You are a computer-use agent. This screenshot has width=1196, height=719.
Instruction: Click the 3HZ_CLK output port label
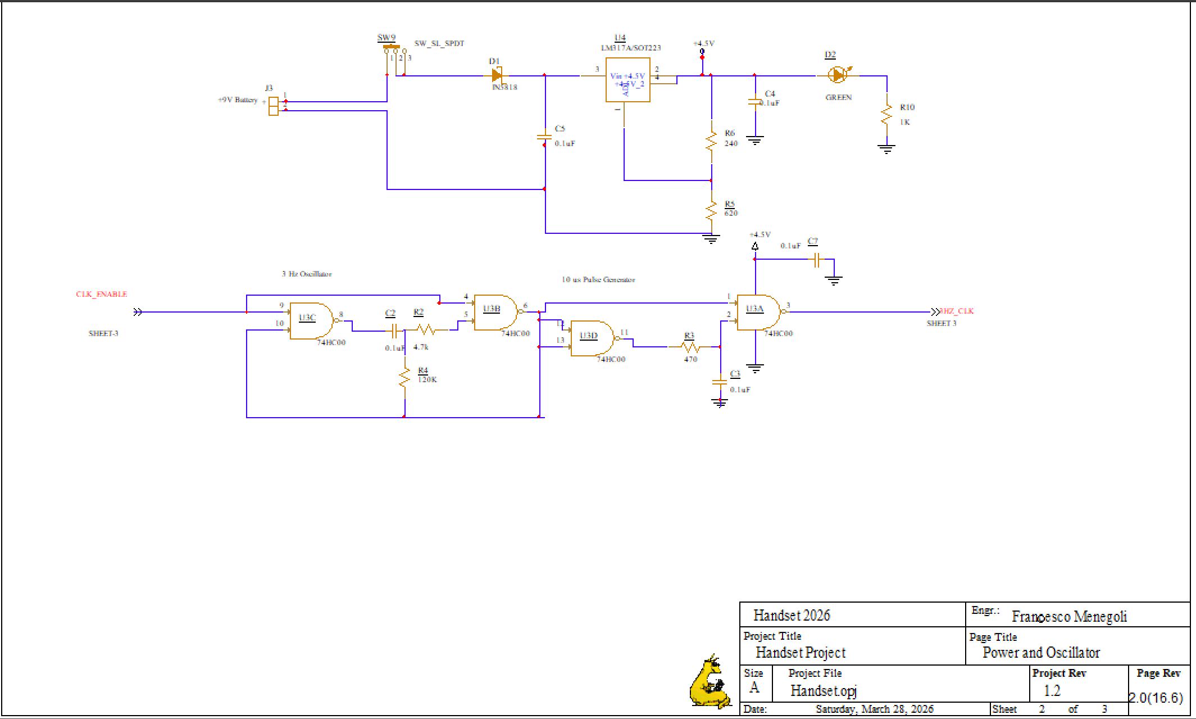pyautogui.click(x=956, y=311)
